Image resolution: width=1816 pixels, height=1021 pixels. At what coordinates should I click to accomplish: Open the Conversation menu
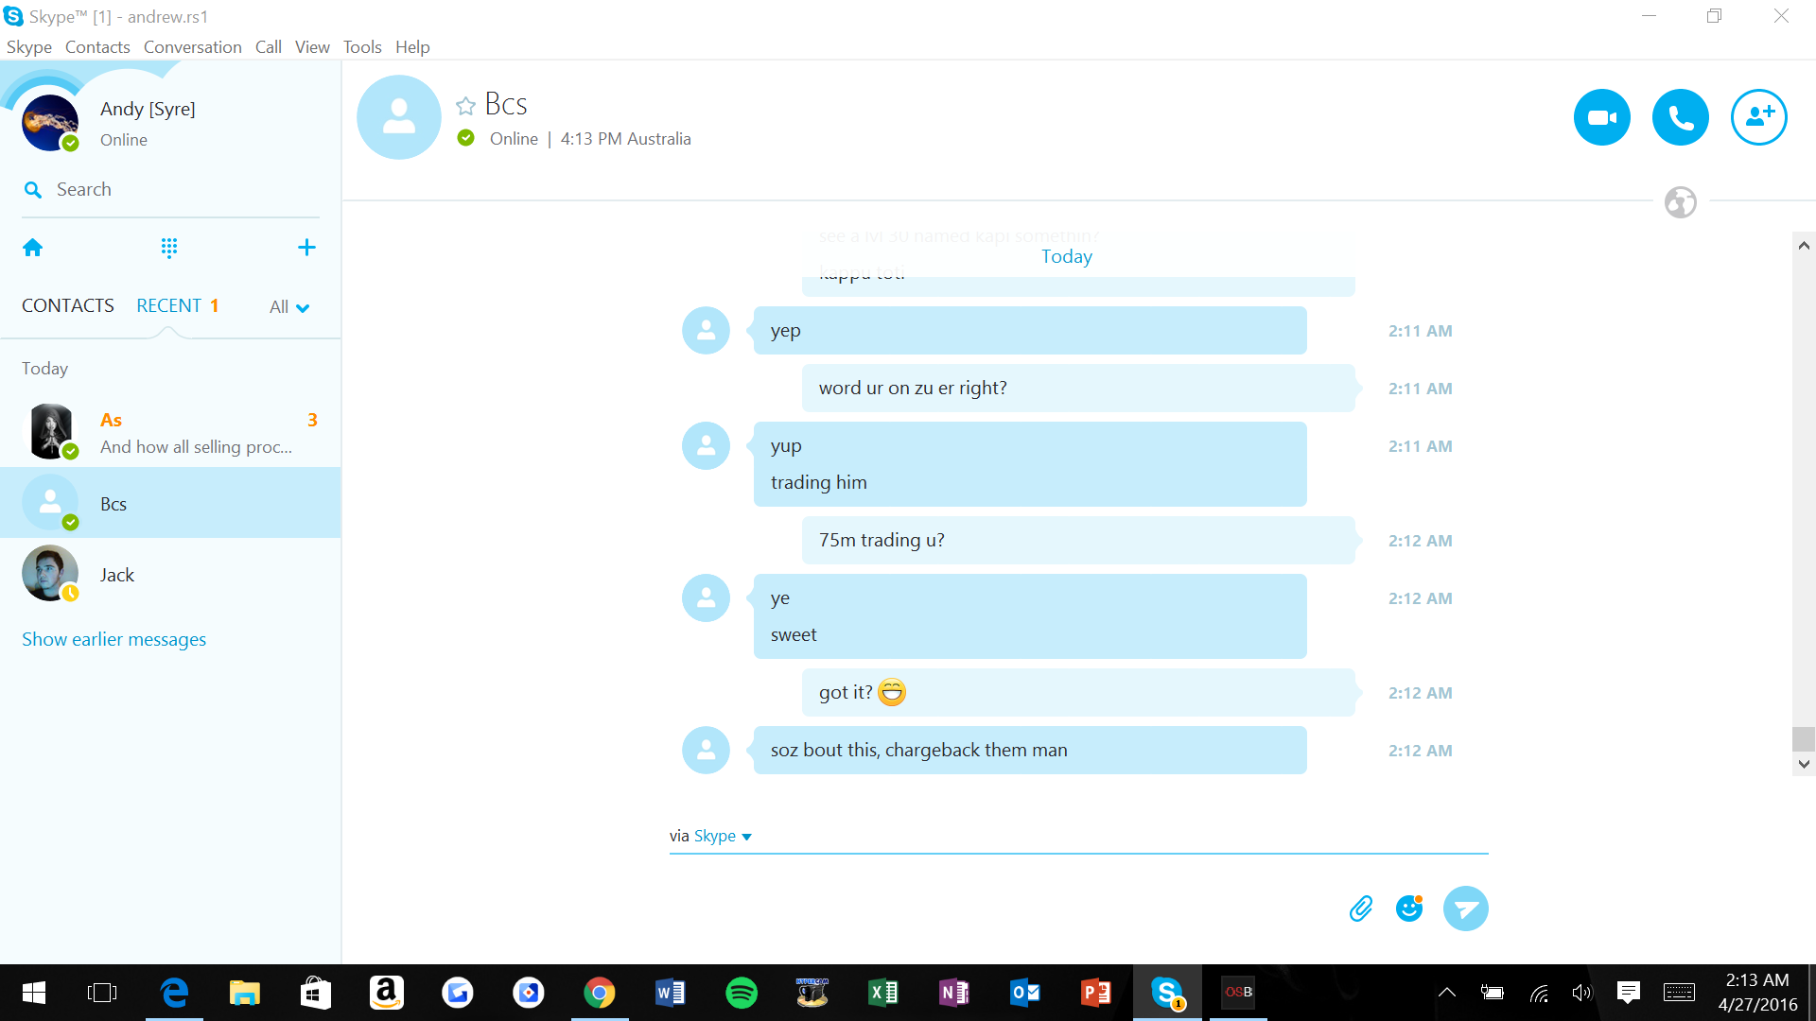click(x=192, y=47)
